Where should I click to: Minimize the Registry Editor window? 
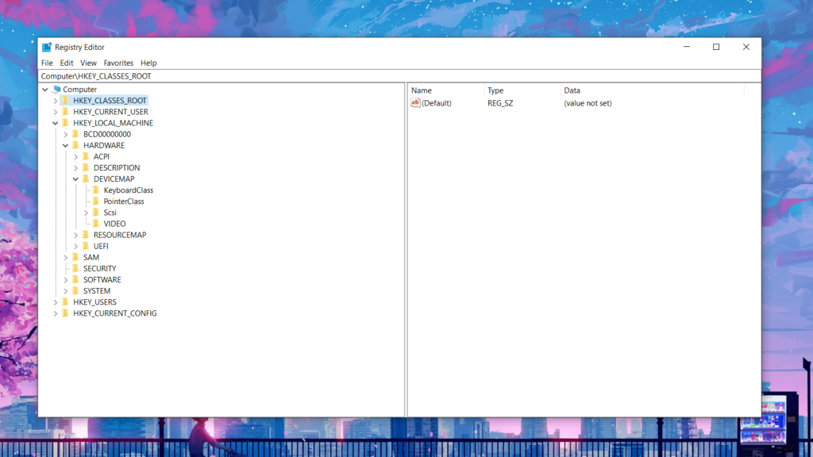[687, 47]
